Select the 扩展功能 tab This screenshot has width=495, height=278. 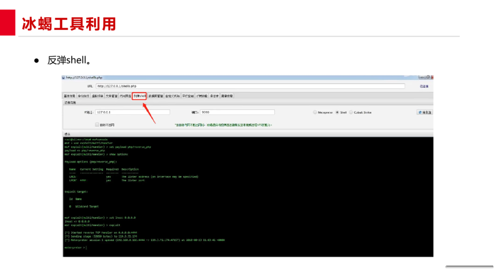pos(202,96)
